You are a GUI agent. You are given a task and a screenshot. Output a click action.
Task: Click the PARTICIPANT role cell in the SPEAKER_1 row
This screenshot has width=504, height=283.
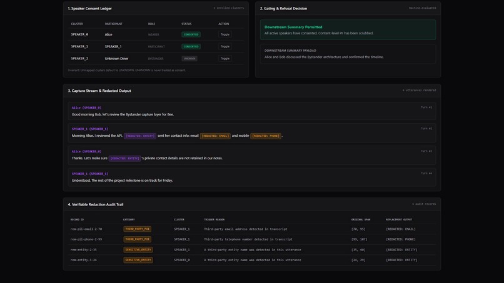tap(156, 47)
